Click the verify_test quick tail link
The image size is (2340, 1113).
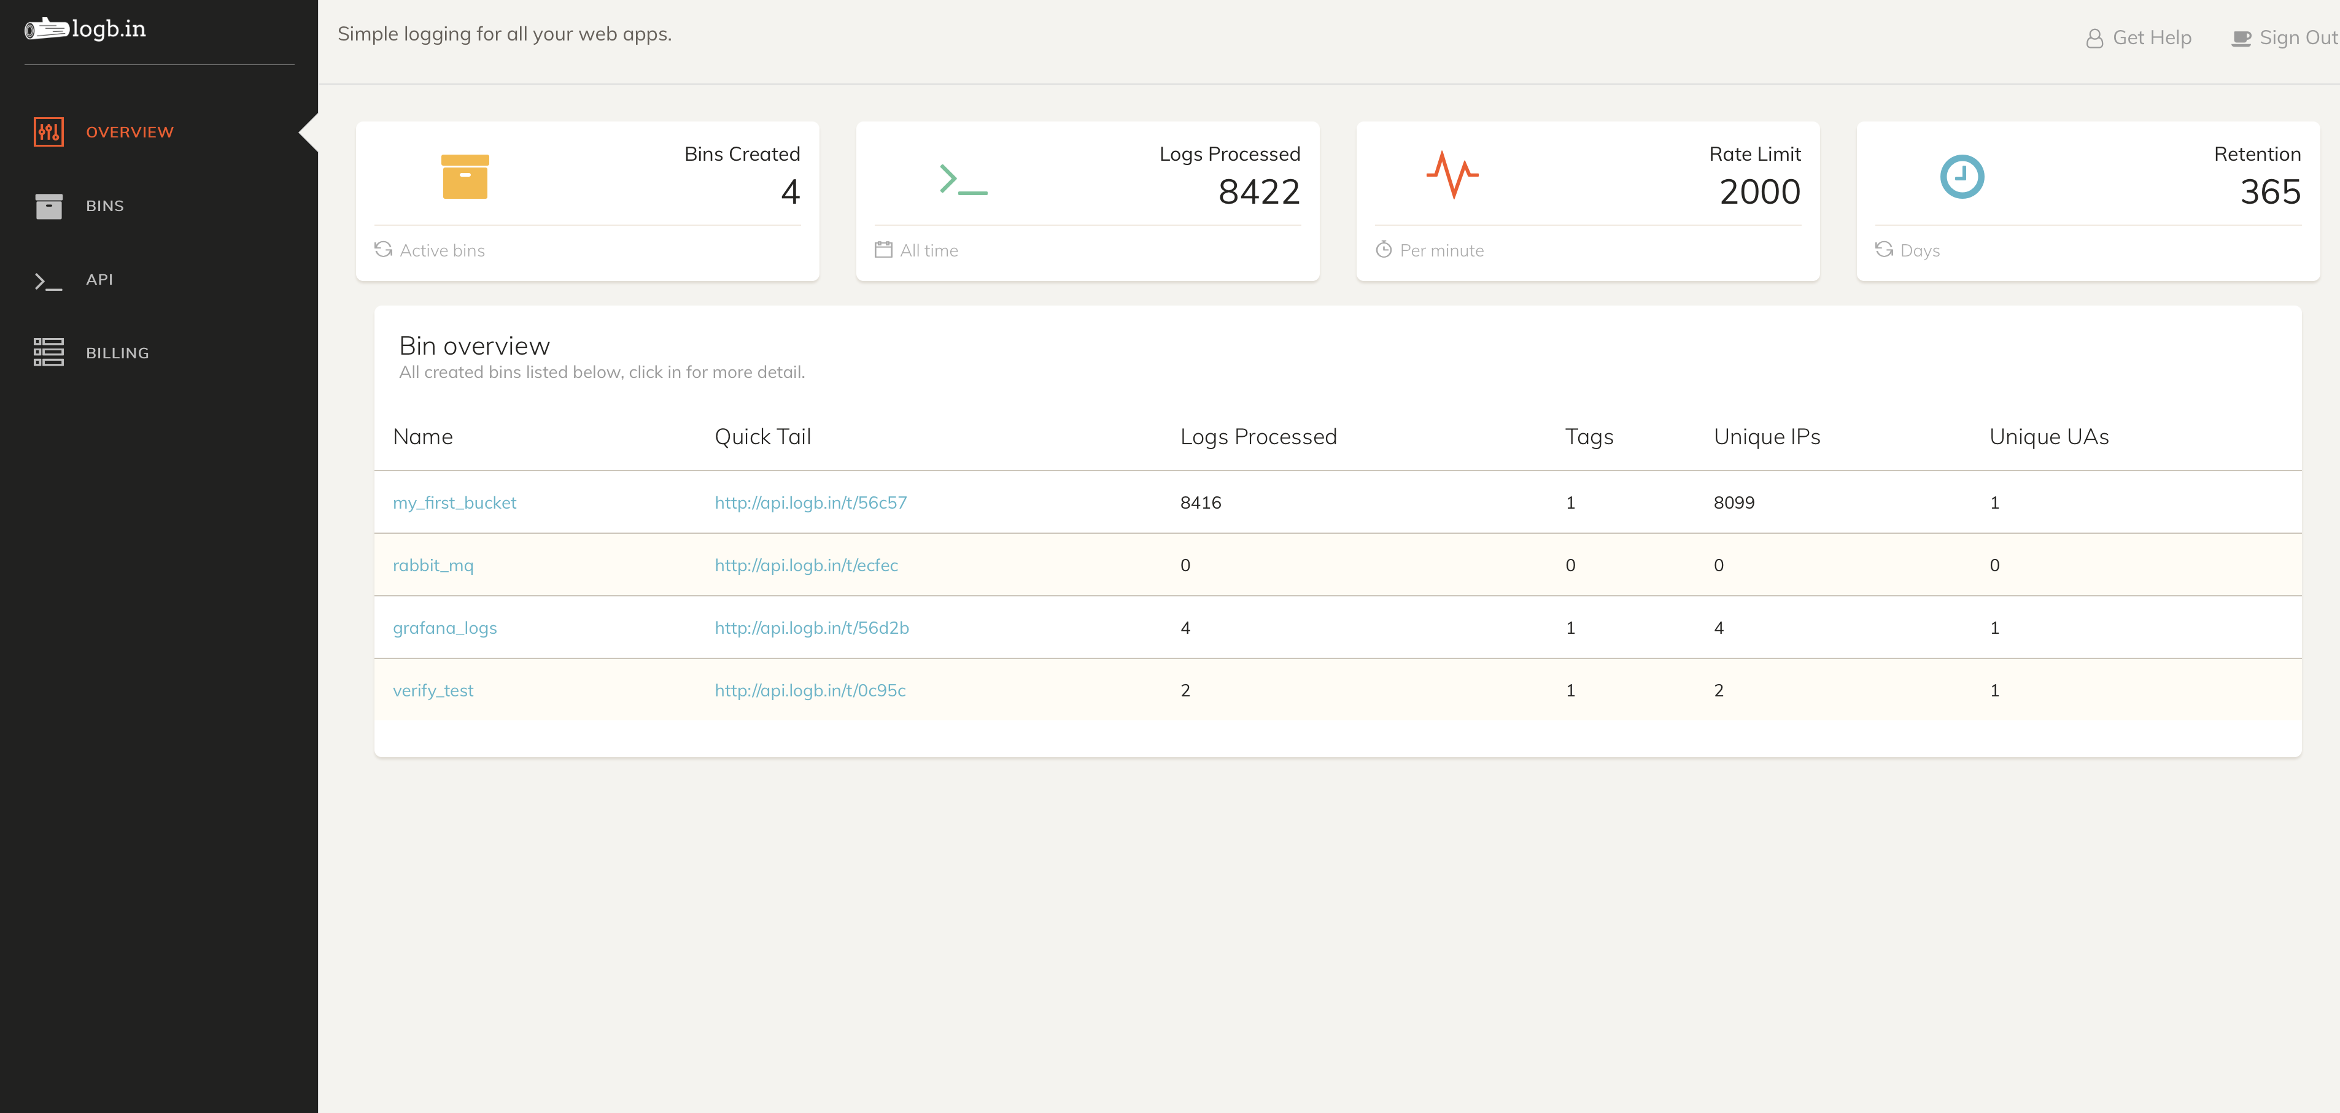810,691
